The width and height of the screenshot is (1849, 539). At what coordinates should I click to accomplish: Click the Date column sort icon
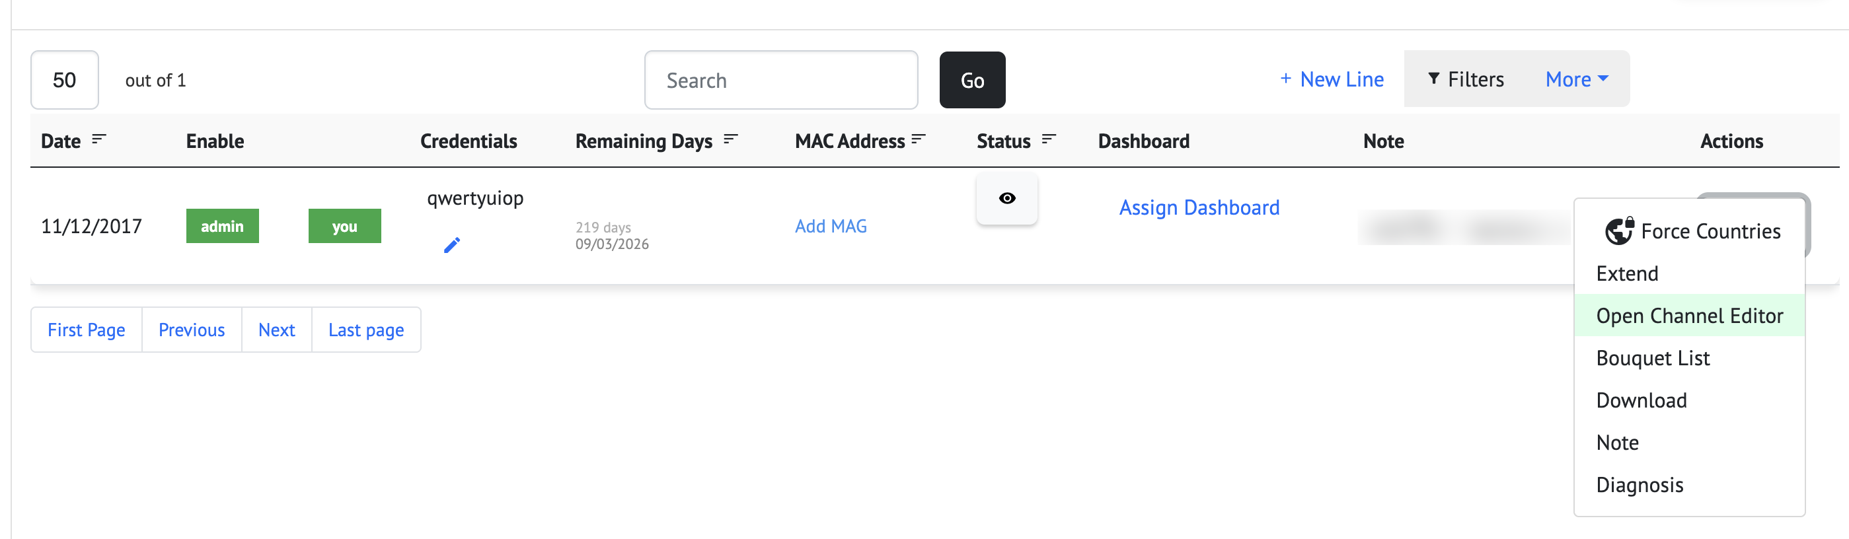(x=98, y=139)
